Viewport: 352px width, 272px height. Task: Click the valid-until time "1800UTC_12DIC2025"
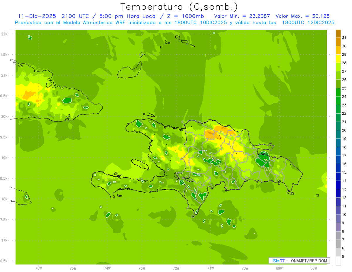(308, 23)
